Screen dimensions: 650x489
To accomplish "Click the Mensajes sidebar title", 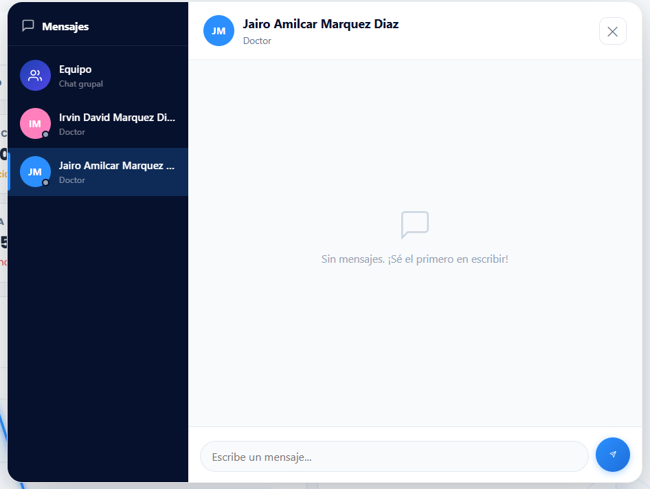I will [x=65, y=27].
